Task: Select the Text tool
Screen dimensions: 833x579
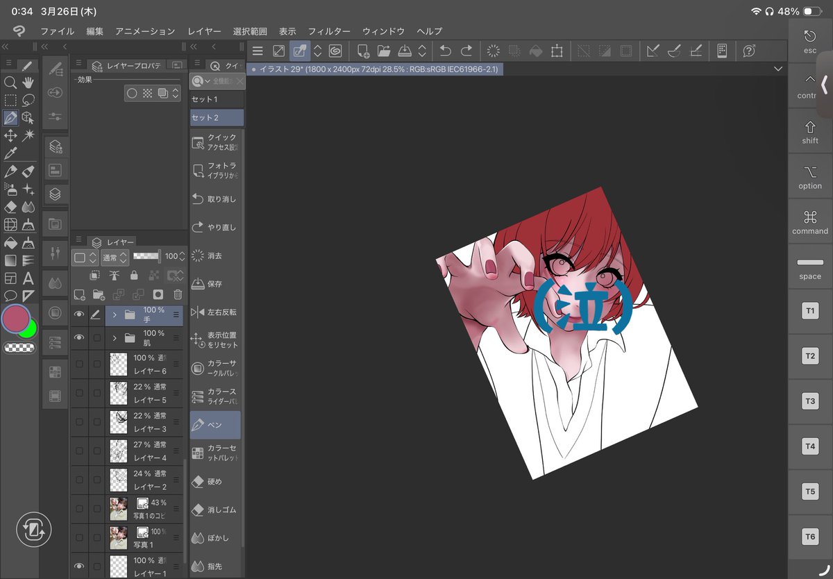Action: (28, 278)
